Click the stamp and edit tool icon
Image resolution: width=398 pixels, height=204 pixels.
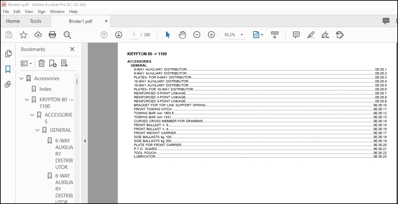(340, 35)
